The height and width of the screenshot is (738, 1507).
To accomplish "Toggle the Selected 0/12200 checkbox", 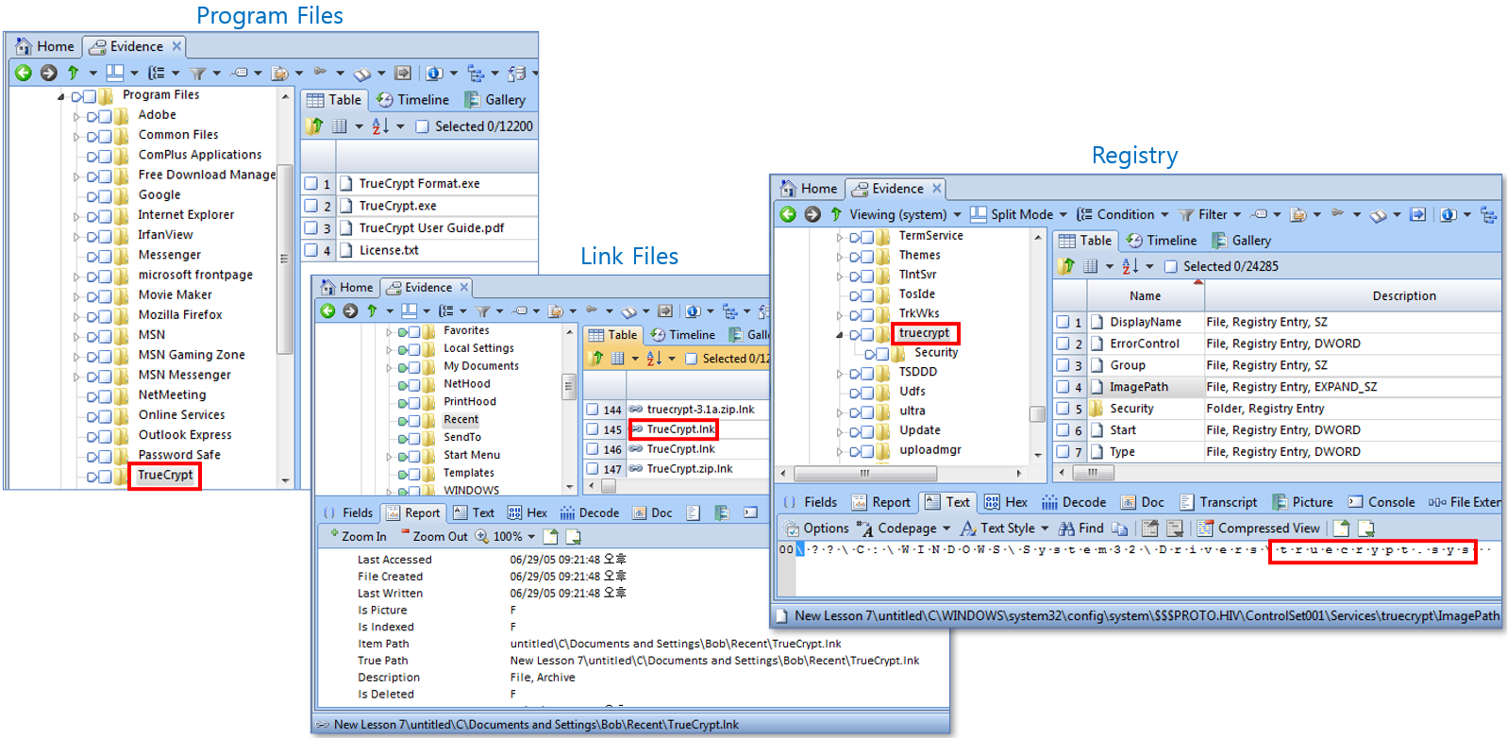I will (422, 126).
